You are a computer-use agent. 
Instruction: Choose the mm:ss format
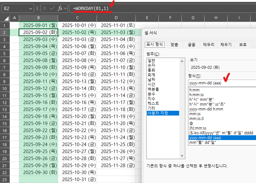click(222, 114)
